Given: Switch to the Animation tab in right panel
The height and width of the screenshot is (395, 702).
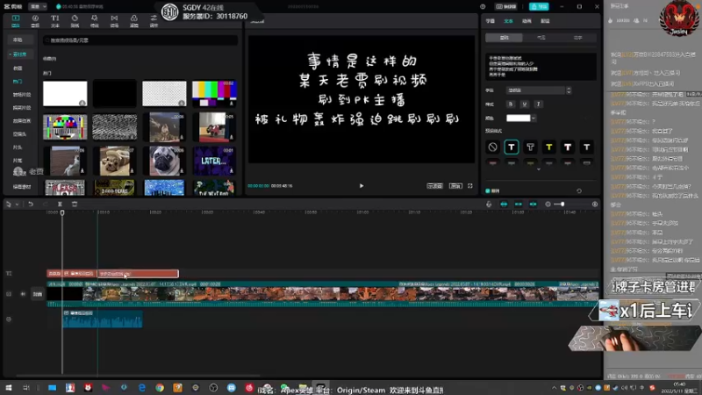Looking at the screenshot, I should click(x=526, y=21).
